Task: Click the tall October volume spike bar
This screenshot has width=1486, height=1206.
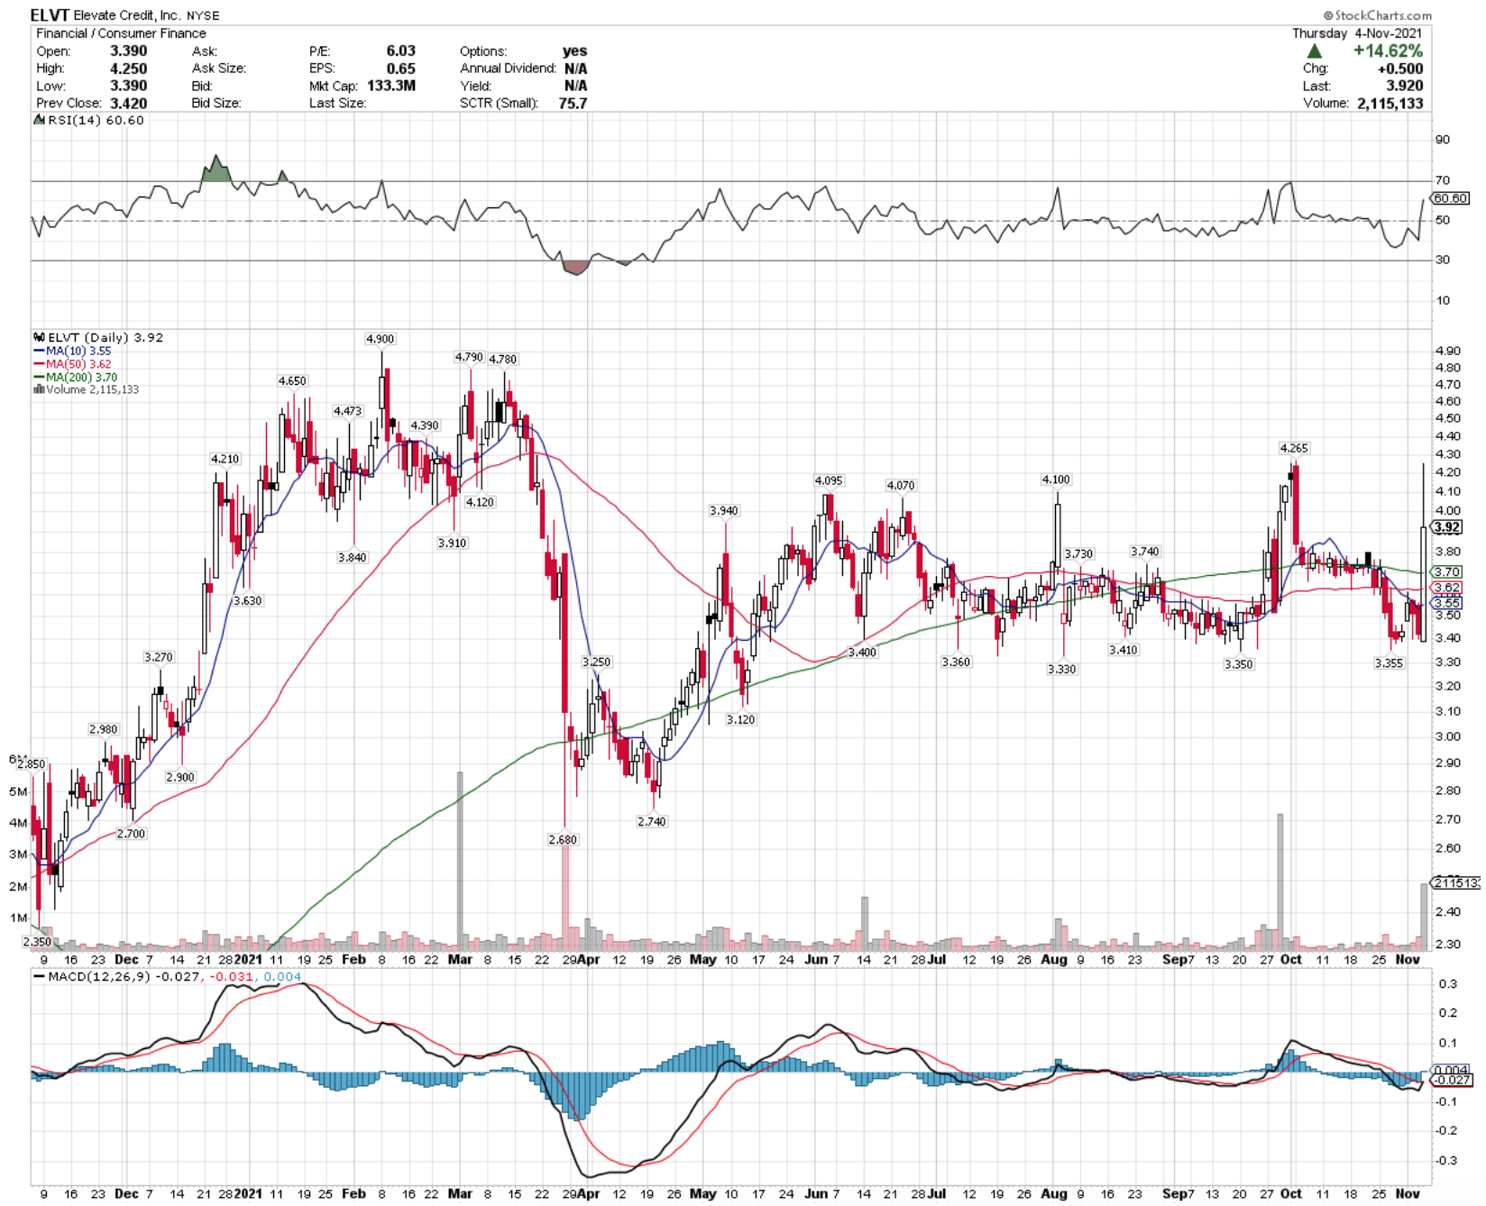Action: click(1280, 882)
